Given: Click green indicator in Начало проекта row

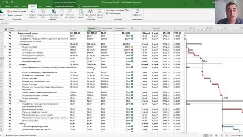Looking at the screenshot, I should 132,36.
